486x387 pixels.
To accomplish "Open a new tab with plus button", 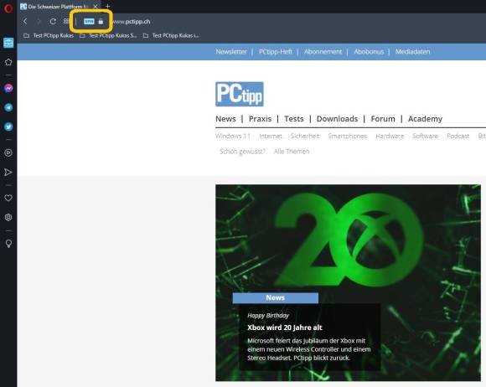I will (107, 6).
